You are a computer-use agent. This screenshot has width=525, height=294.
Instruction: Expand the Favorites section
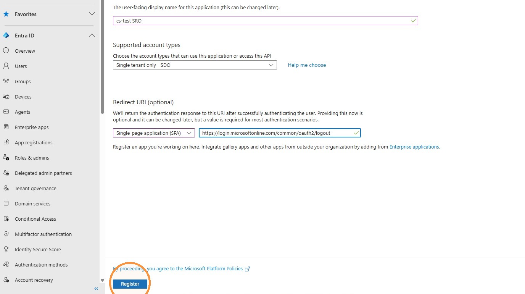pos(92,14)
